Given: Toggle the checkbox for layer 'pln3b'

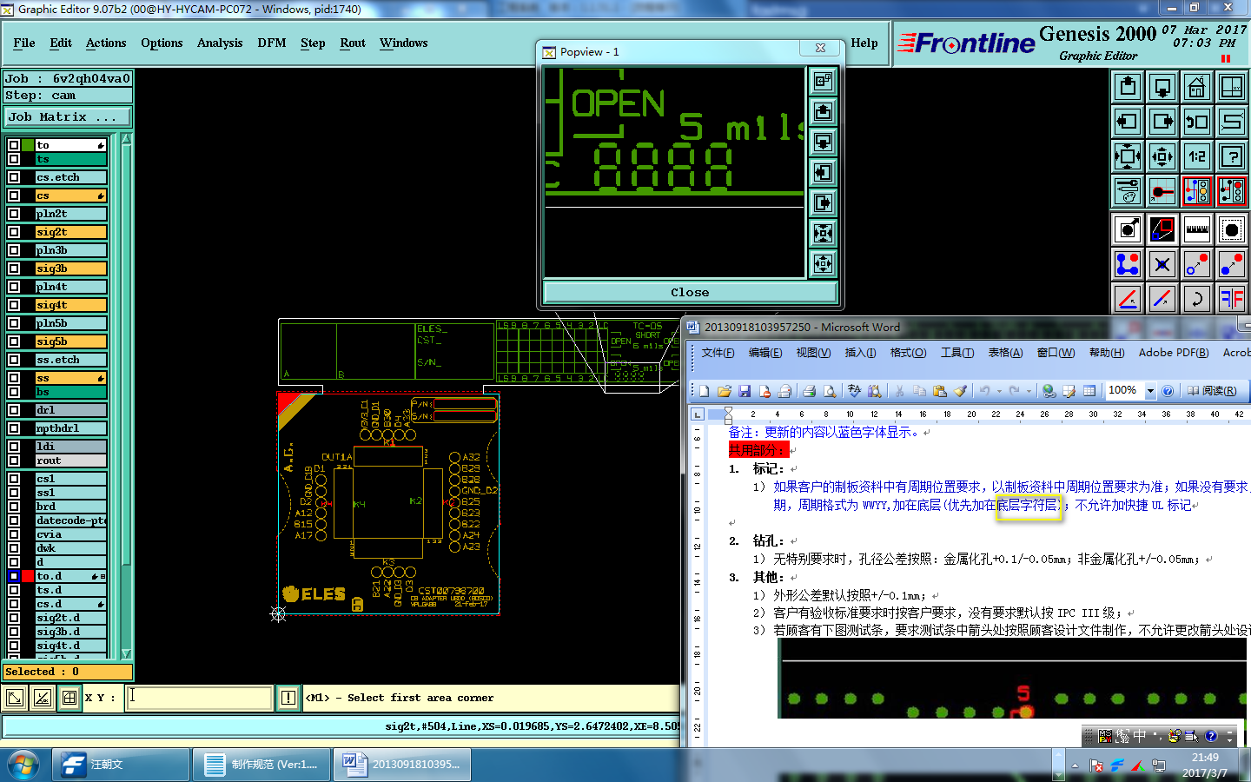Looking at the screenshot, I should [x=14, y=250].
